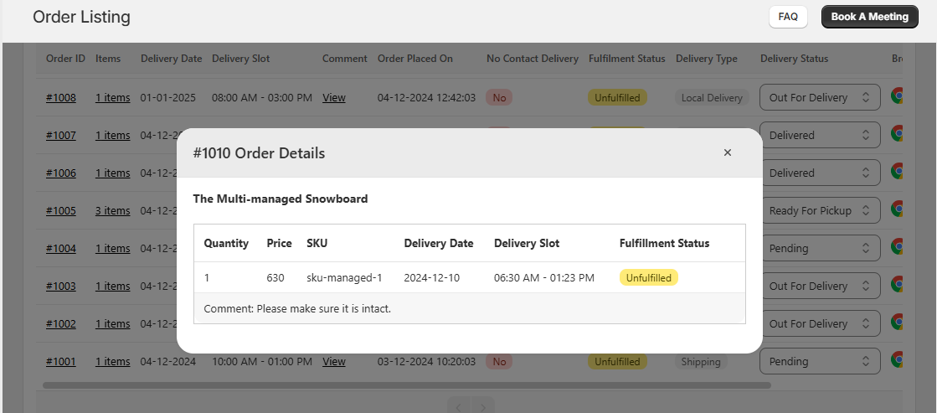Screen dimensions: 937x413
Task: Change the Delivered status for order #1007
Action: [x=819, y=135]
